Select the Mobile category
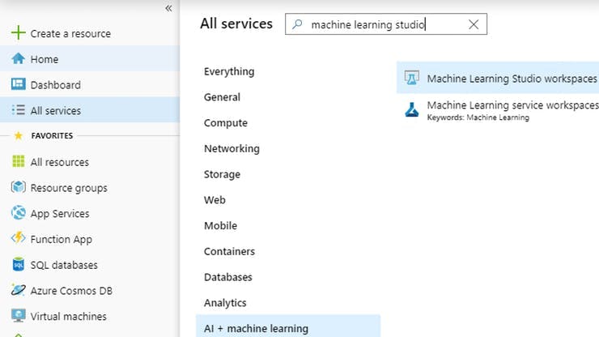This screenshot has height=337, width=599. 220,225
